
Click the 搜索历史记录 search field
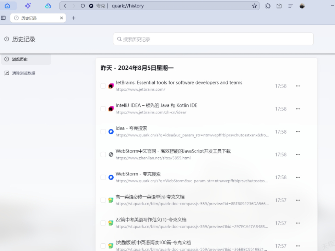[x=213, y=39]
